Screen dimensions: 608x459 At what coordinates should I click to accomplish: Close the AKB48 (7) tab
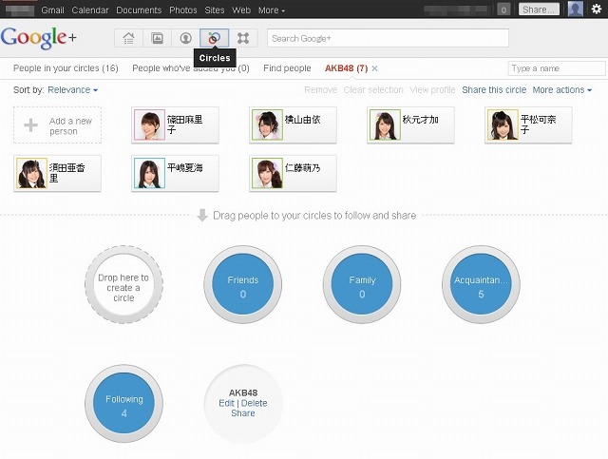pos(374,68)
